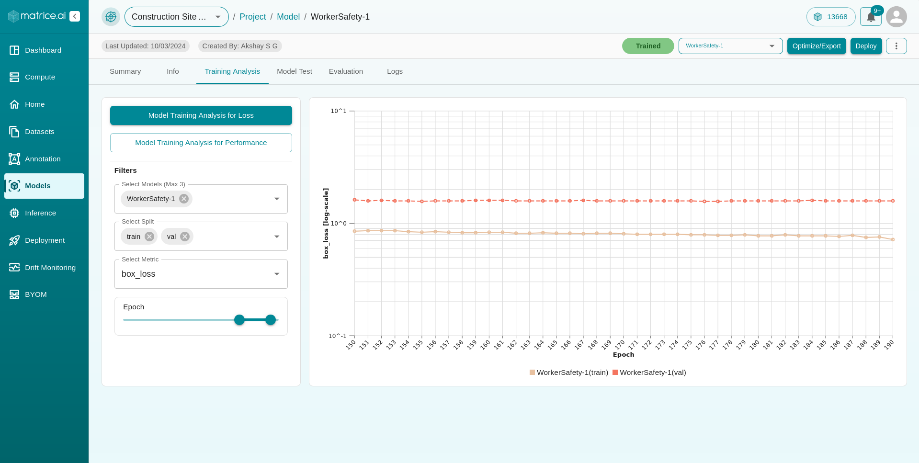Open the Model Test tab
The width and height of the screenshot is (919, 463).
pyautogui.click(x=295, y=71)
